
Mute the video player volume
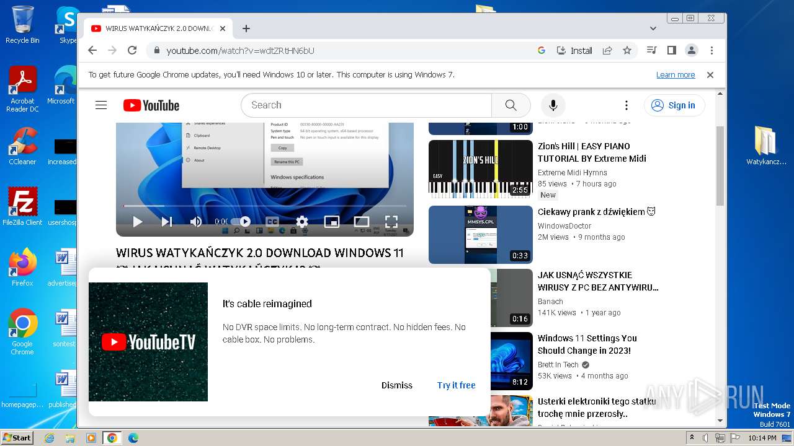pyautogui.click(x=196, y=222)
